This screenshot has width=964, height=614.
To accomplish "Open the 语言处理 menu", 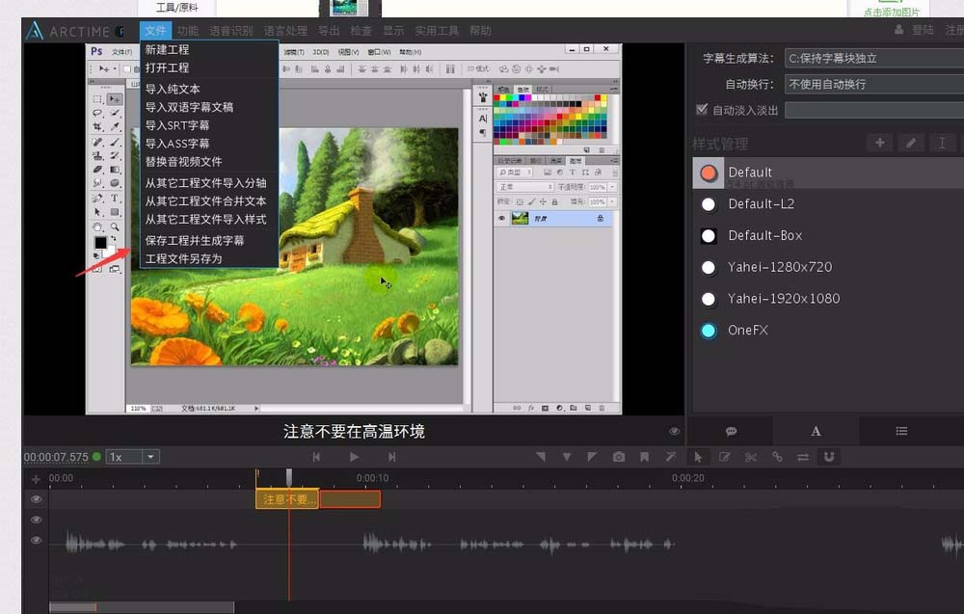I will click(x=285, y=31).
